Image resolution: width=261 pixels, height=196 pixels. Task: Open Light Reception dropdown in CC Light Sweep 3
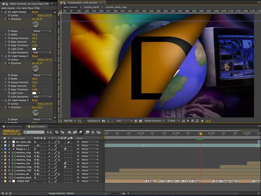tap(42, 97)
